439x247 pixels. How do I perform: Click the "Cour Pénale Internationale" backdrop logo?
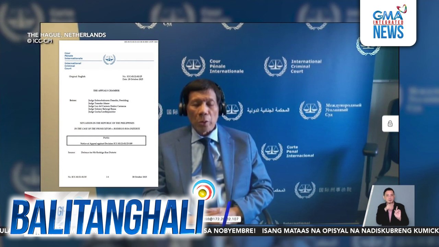212,66
